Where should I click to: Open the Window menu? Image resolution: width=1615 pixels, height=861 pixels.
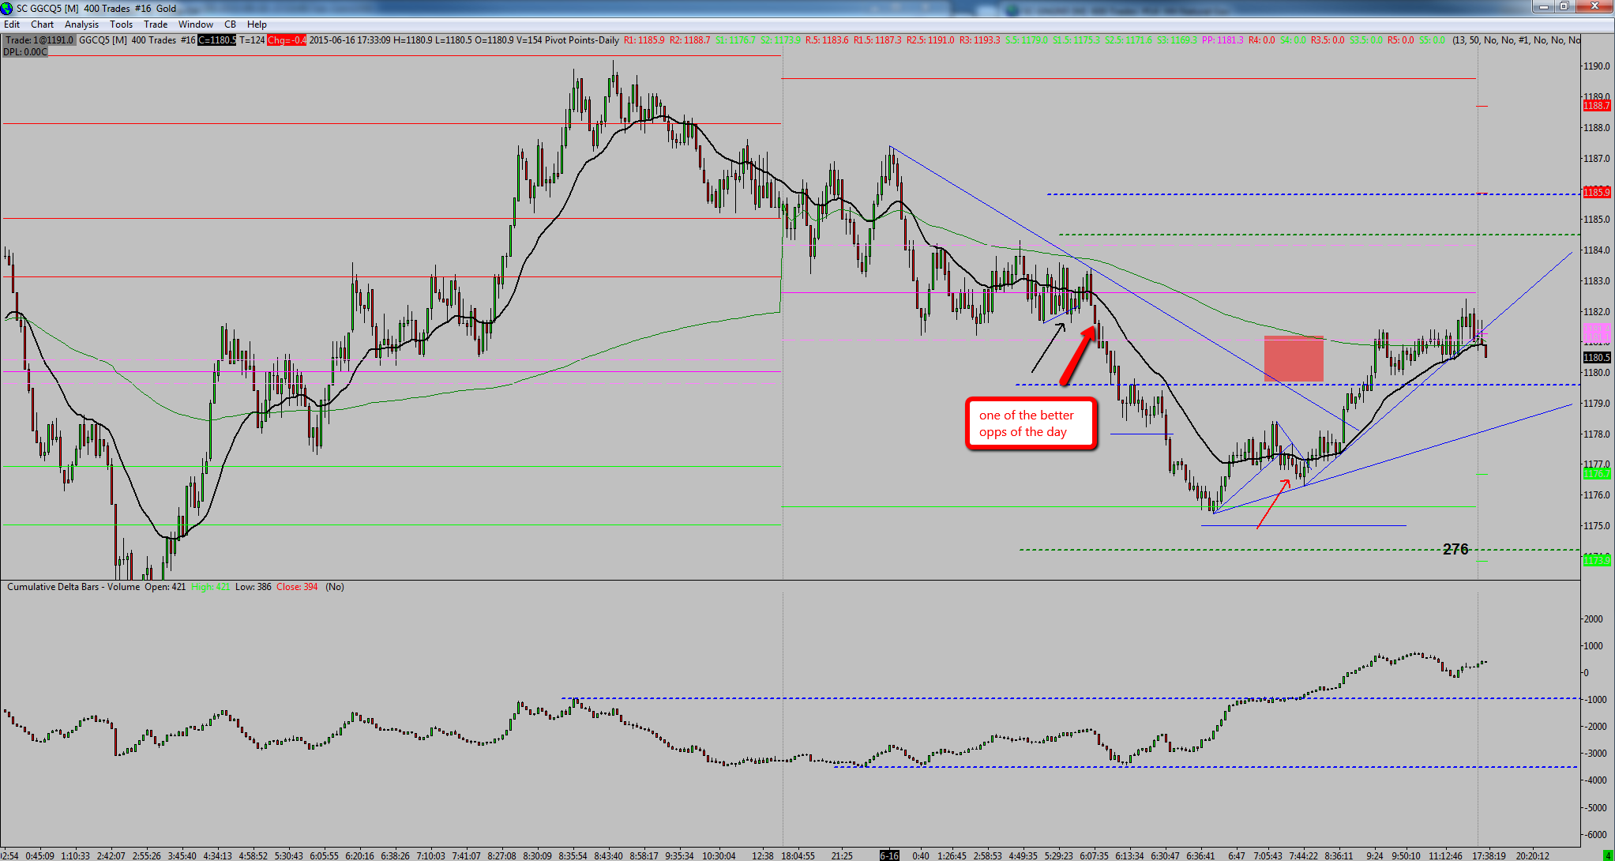(x=196, y=24)
